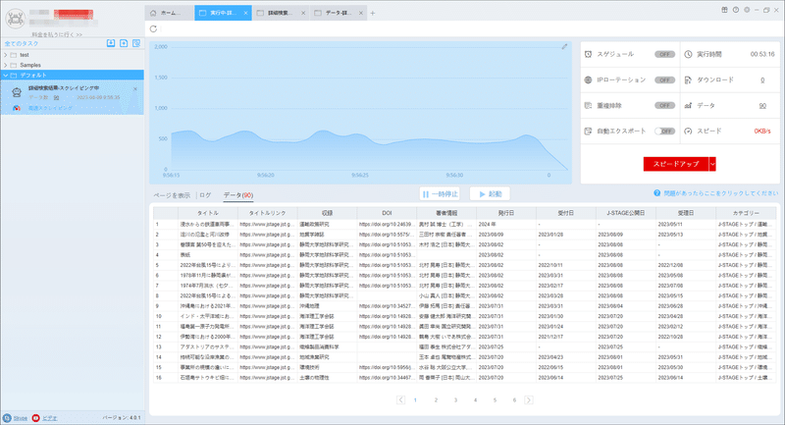This screenshot has width=785, height=425.
Task: Select table row 10
Action: click(464, 316)
